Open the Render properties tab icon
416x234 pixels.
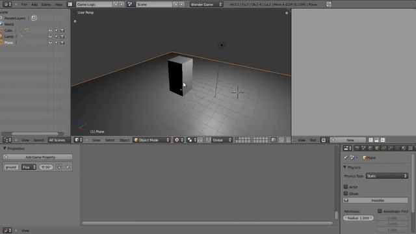click(x=357, y=148)
